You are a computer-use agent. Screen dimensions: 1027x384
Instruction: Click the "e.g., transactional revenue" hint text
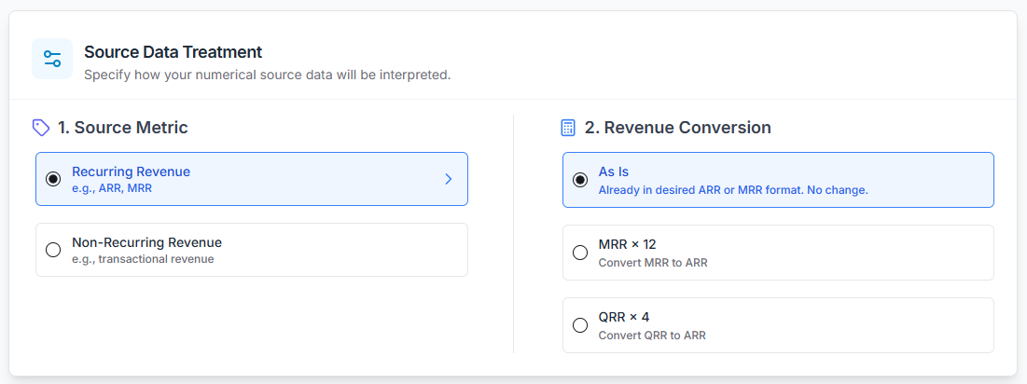[143, 259]
